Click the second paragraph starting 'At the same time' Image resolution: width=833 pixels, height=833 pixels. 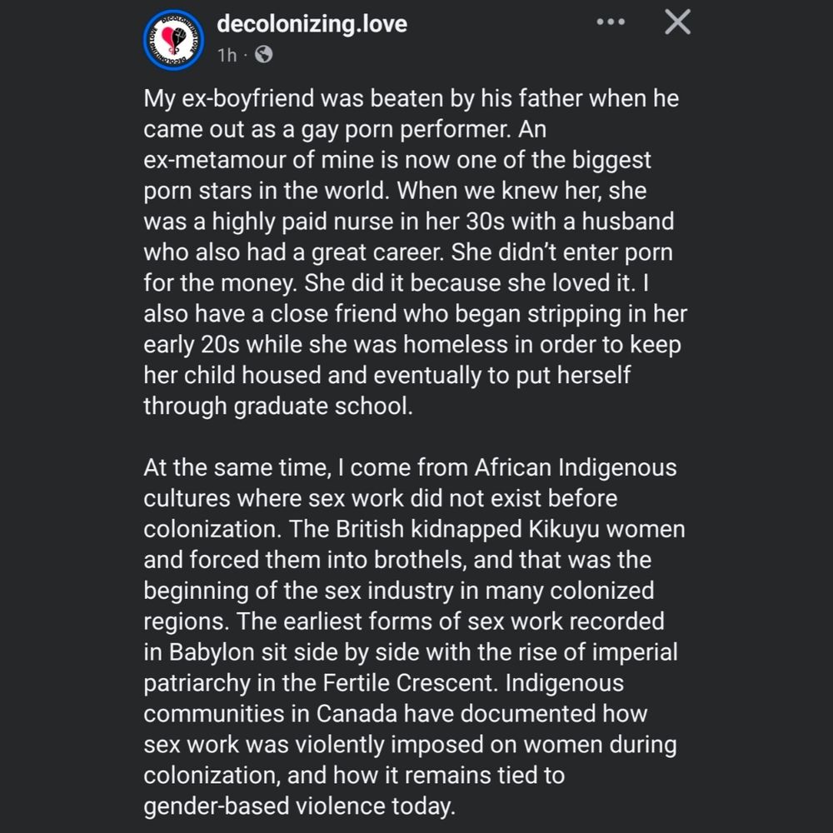[414, 636]
